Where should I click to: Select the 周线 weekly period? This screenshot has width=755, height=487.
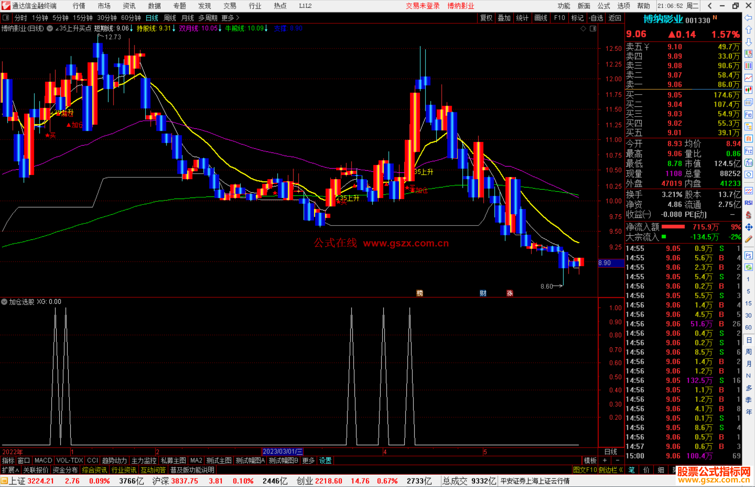(170, 18)
